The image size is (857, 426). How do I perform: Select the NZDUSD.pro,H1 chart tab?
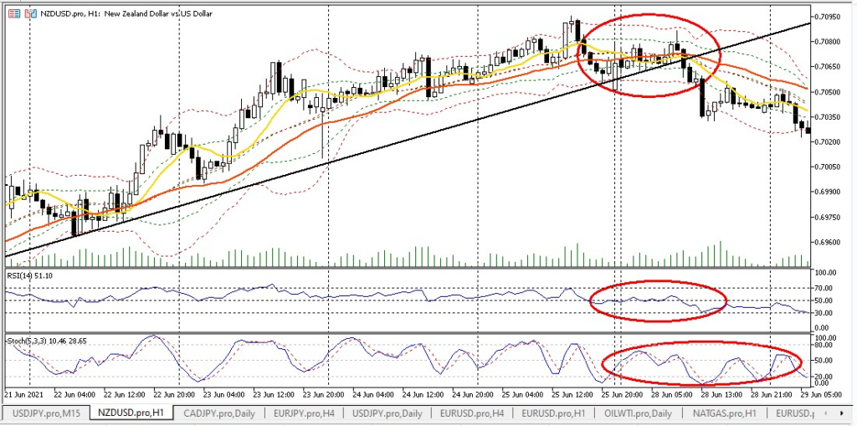point(131,413)
